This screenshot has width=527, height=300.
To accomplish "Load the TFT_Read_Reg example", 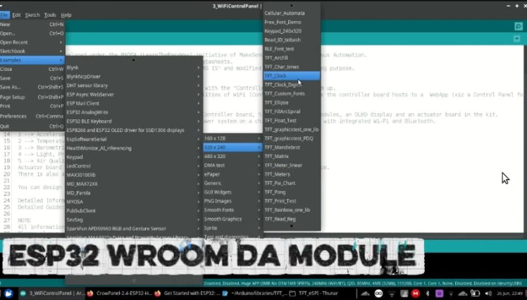I will coord(292,219).
